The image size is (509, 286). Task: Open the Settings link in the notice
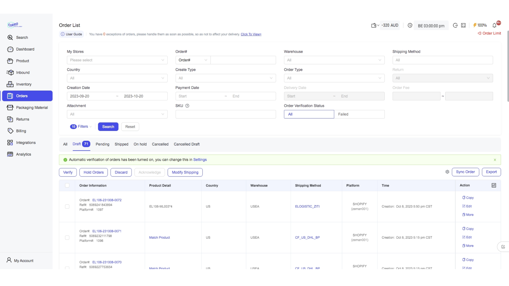coord(200,160)
